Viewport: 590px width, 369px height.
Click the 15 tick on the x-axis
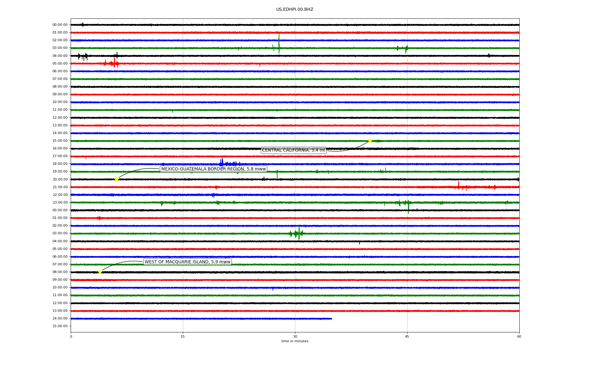point(183,336)
